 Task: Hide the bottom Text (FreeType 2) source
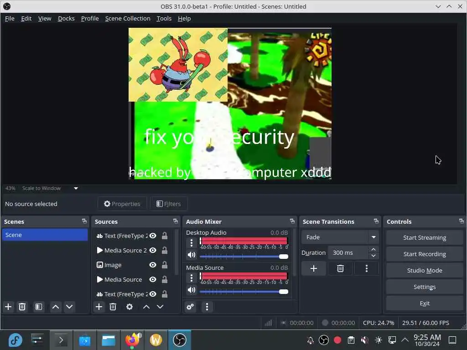pos(153,294)
